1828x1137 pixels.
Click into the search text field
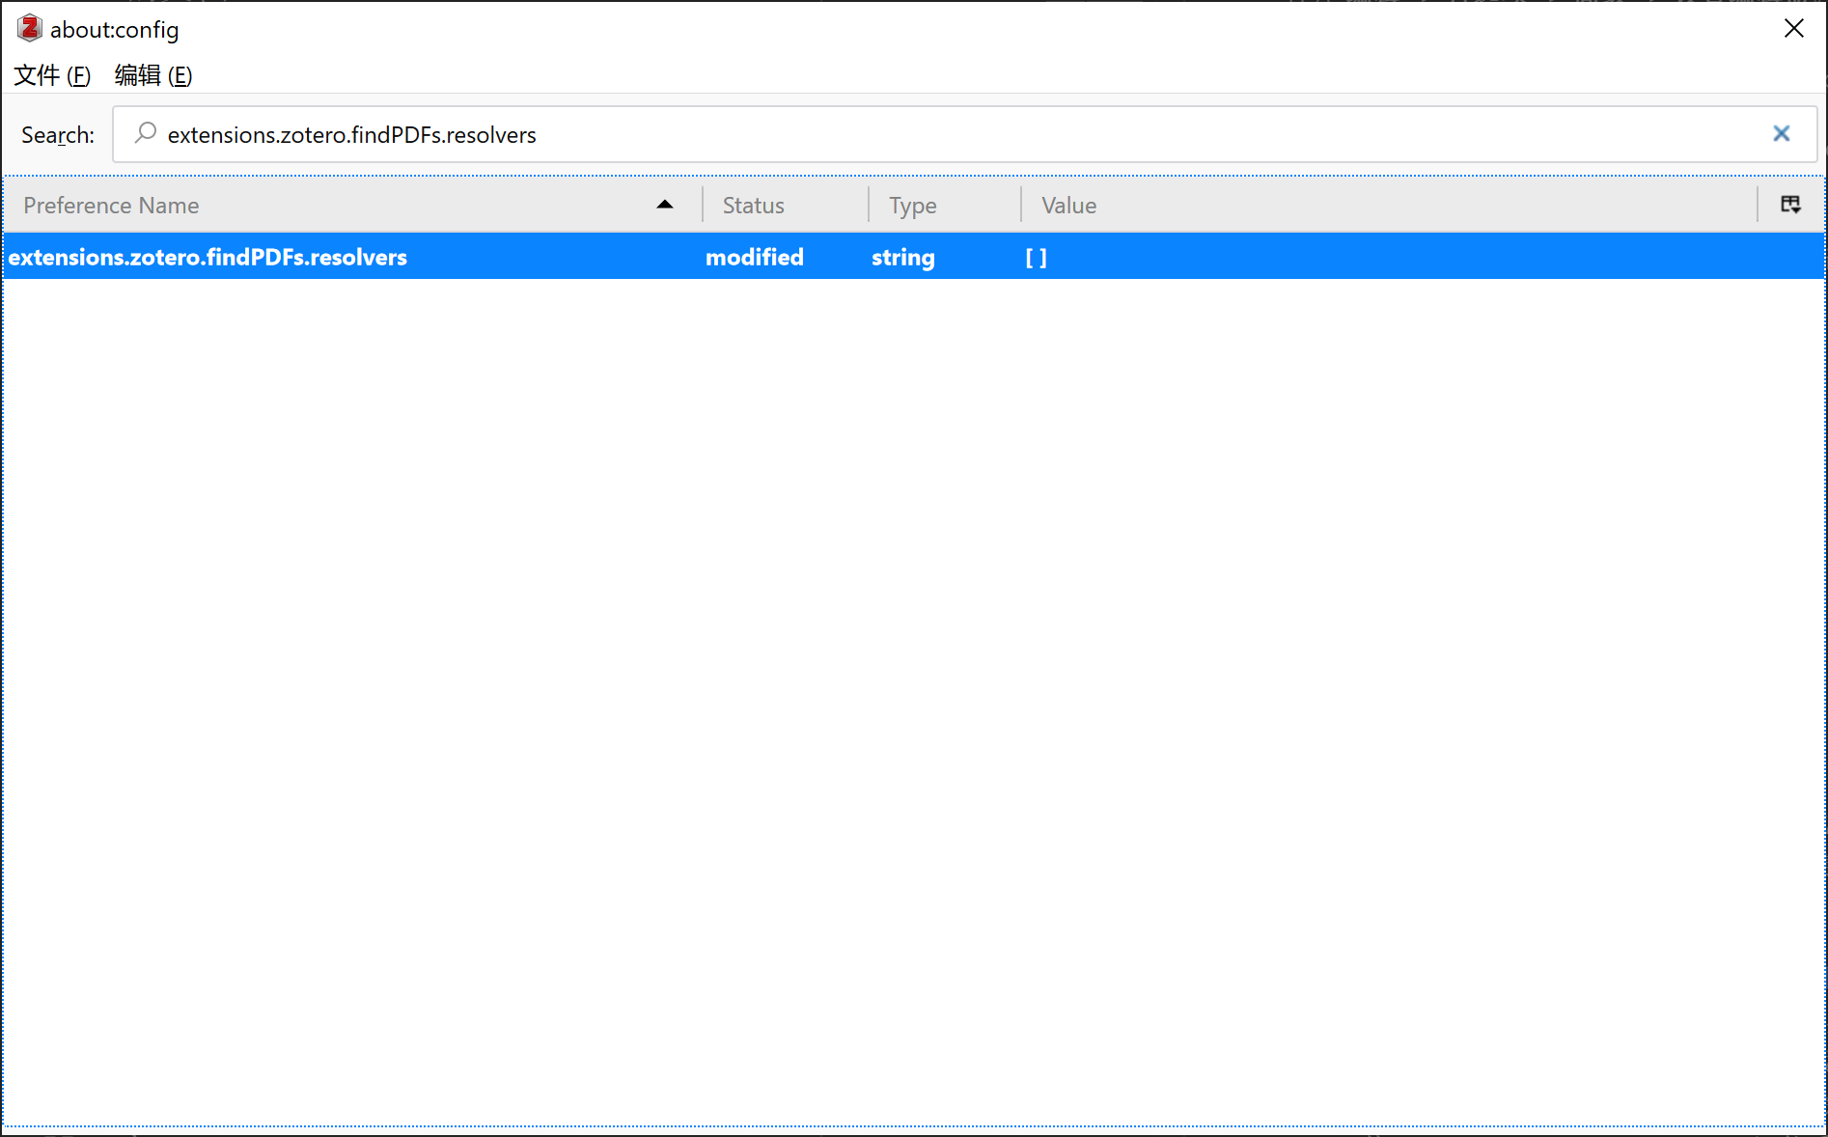[965, 134]
